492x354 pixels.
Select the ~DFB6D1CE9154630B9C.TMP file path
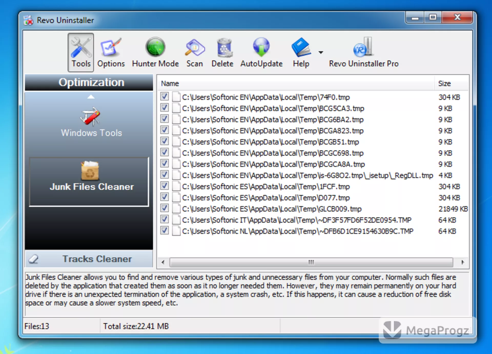tap(298, 231)
